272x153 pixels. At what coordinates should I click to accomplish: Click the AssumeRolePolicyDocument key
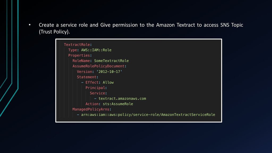point(98,66)
